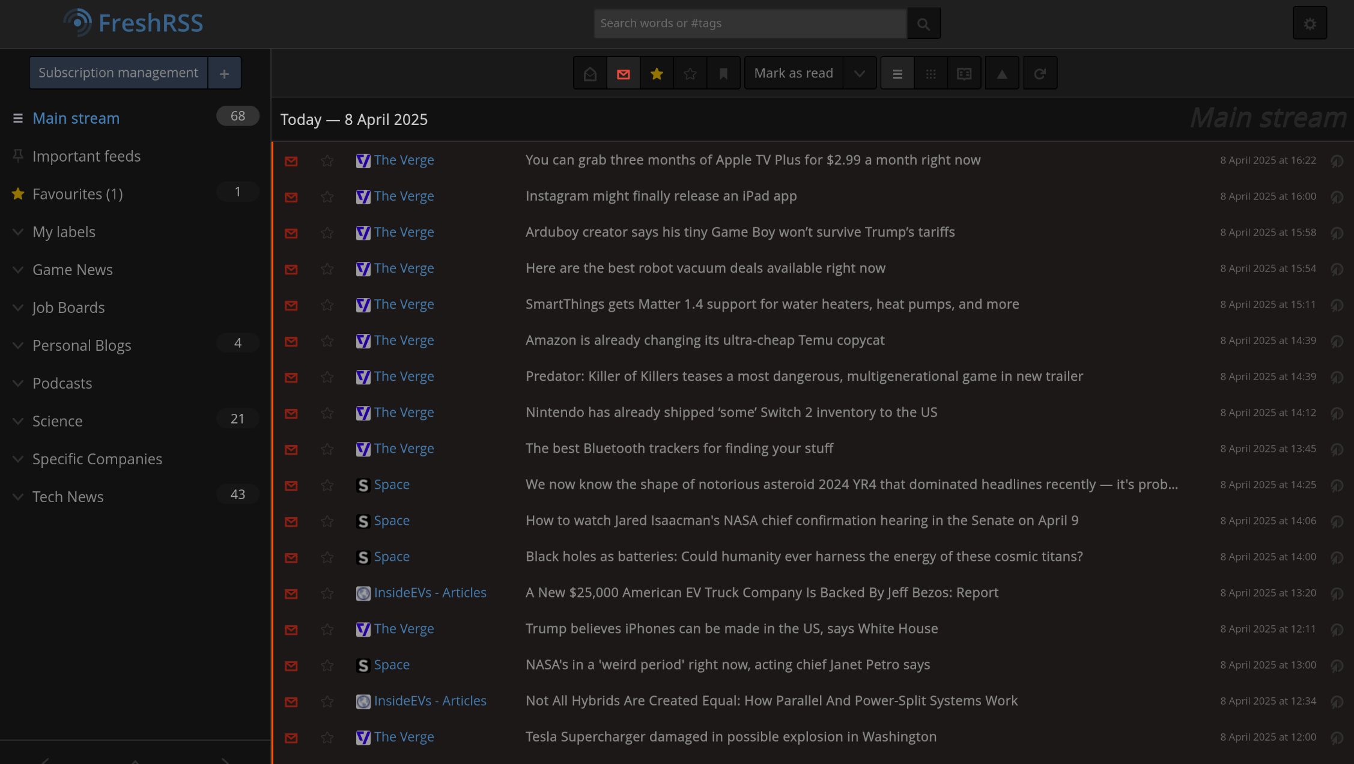Screen dimensions: 1354x764
Task: Open Favourites (1) list
Action: pyautogui.click(x=77, y=194)
